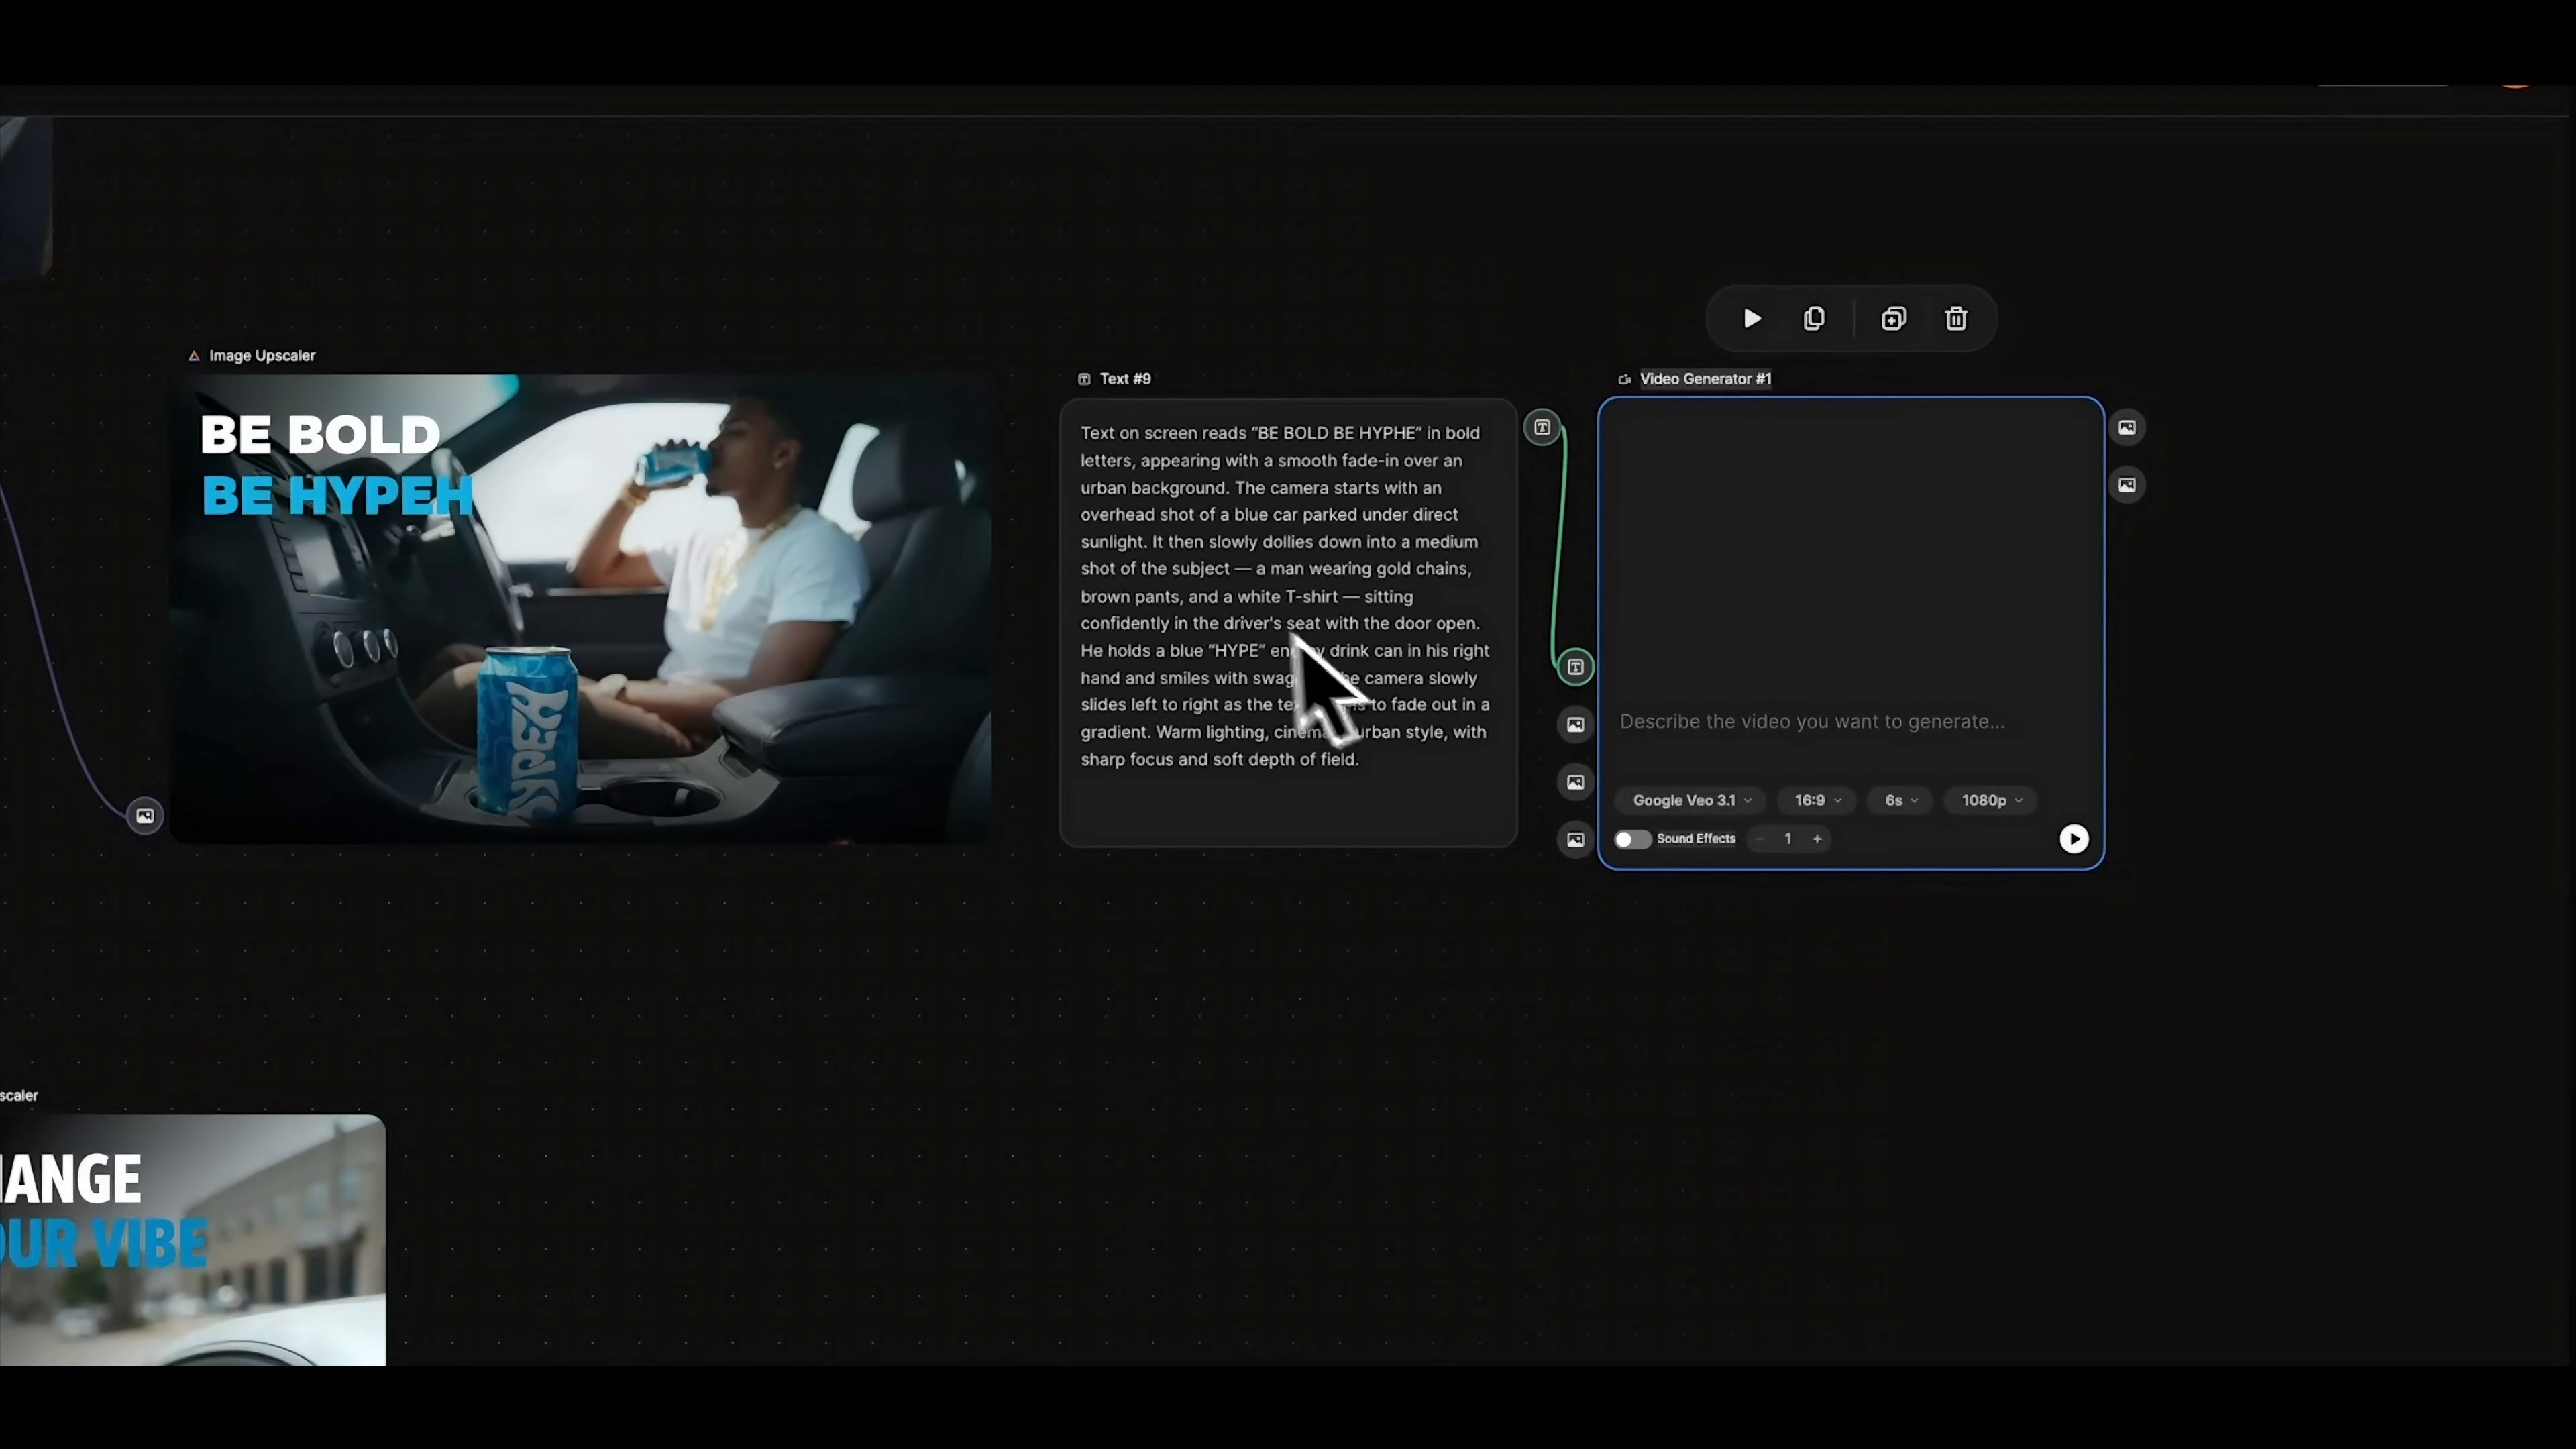Select the CHANGE YOUR VIBE image thumbnail

pyautogui.click(x=192, y=1240)
